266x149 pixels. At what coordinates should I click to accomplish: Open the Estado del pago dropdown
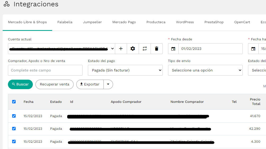[125, 70]
